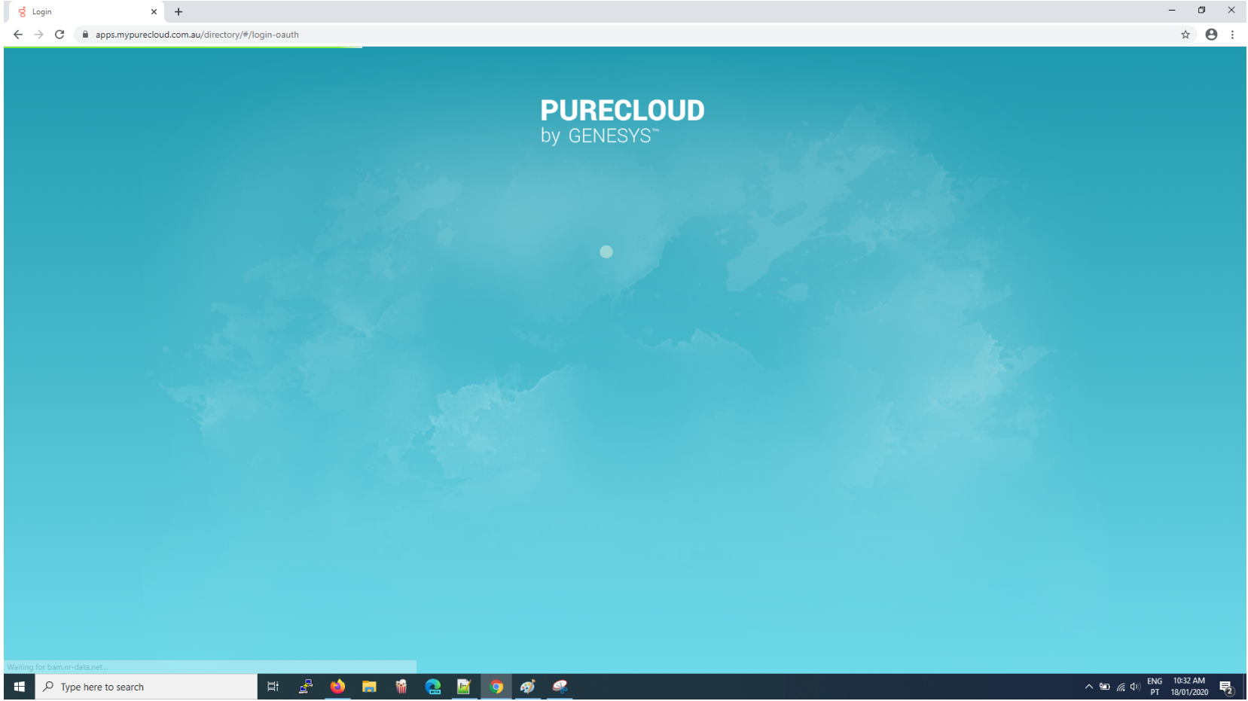The image size is (1248, 701).
Task: Open the Snipping Tool taskbar icon
Action: tap(560, 687)
